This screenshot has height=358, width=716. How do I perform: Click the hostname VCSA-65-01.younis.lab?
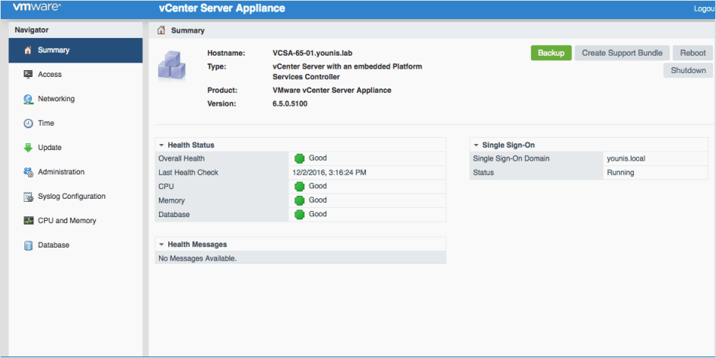click(312, 53)
